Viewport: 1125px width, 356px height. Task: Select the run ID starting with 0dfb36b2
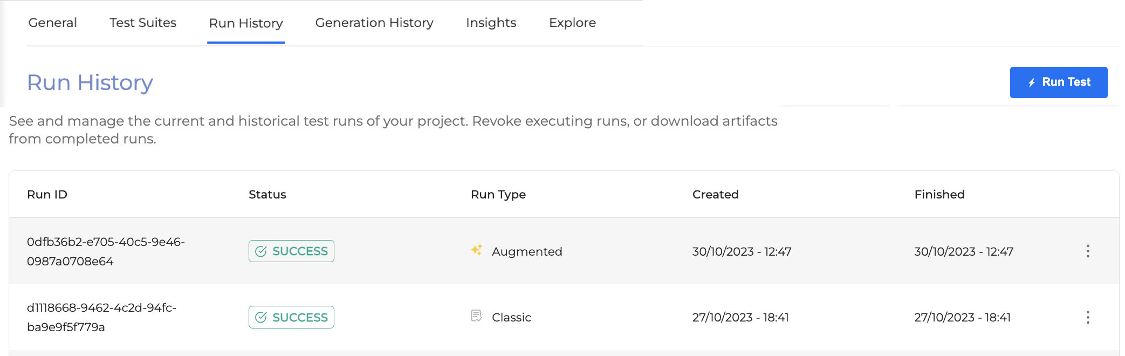[106, 251]
